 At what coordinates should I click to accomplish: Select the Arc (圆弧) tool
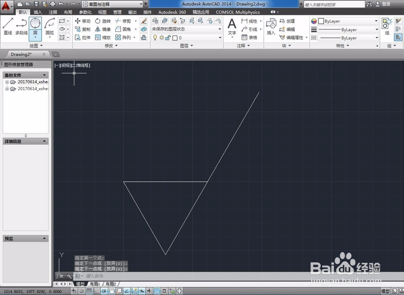[x=50, y=27]
